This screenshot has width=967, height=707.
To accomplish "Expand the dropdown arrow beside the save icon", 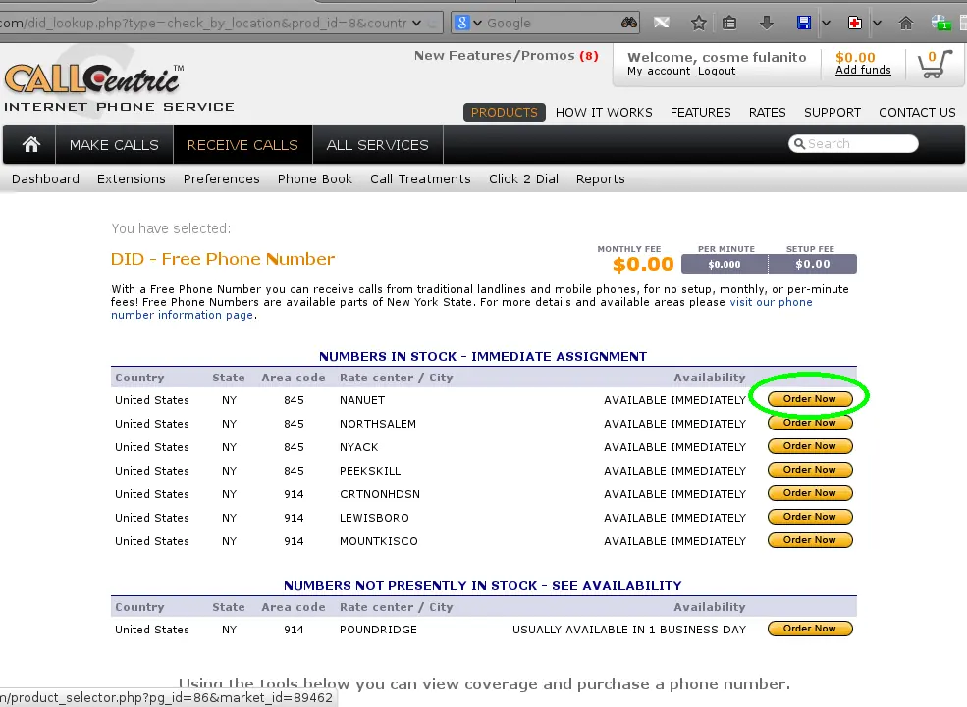I will (x=827, y=22).
